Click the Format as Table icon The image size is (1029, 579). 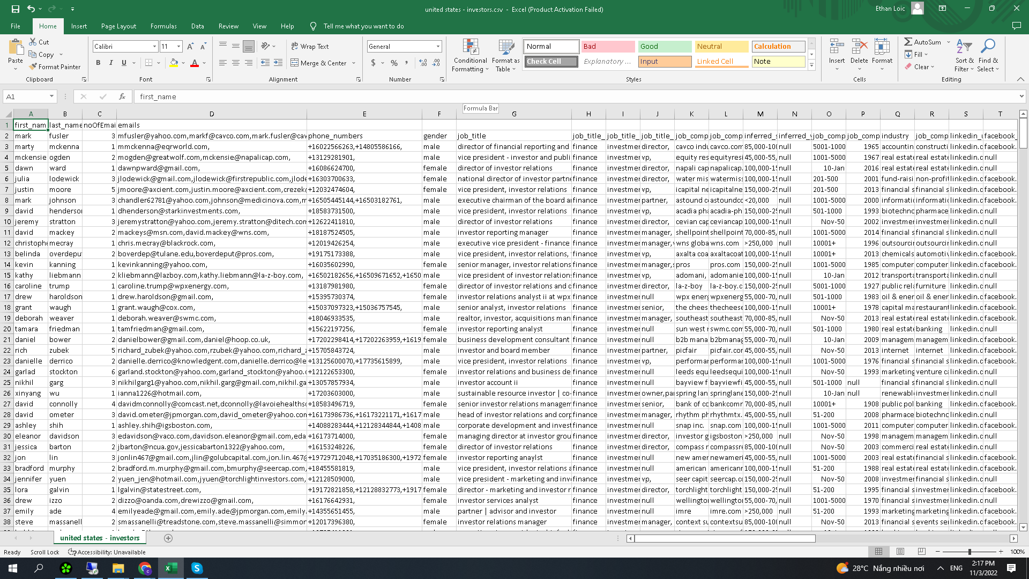(x=505, y=56)
